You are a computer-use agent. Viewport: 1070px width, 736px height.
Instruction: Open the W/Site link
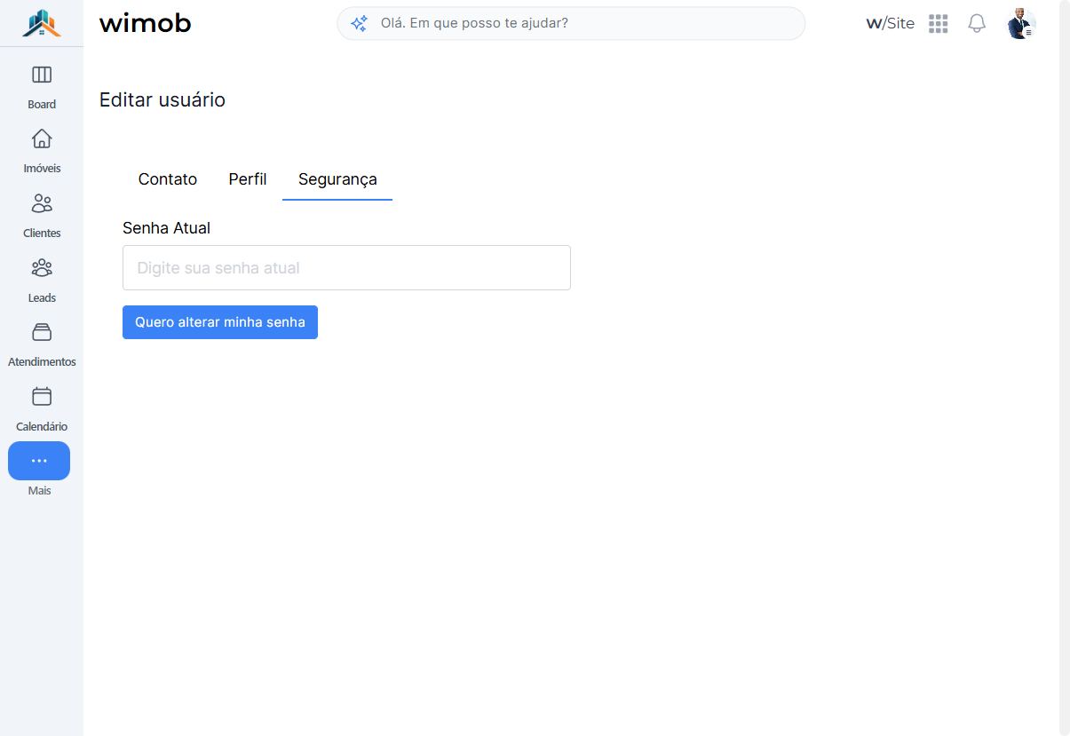890,23
